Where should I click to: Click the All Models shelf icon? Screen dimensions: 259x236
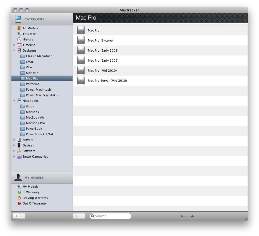(x=19, y=28)
